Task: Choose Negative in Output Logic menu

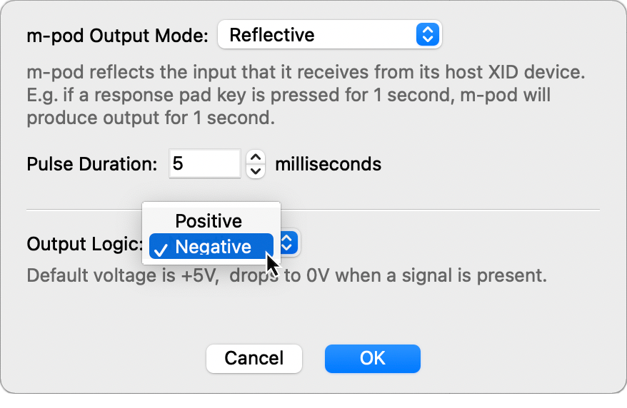Action: 213,247
